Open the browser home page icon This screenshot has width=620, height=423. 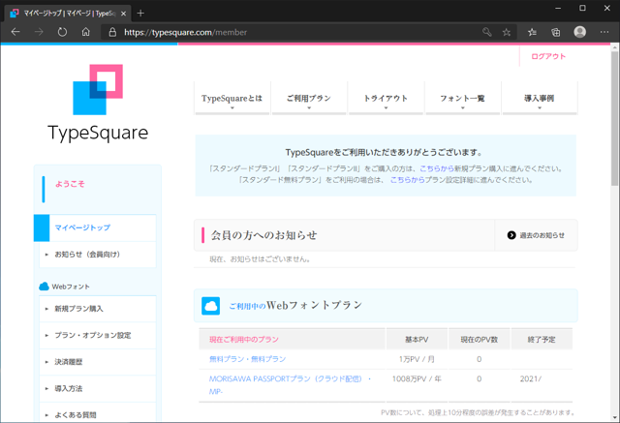[x=86, y=32]
